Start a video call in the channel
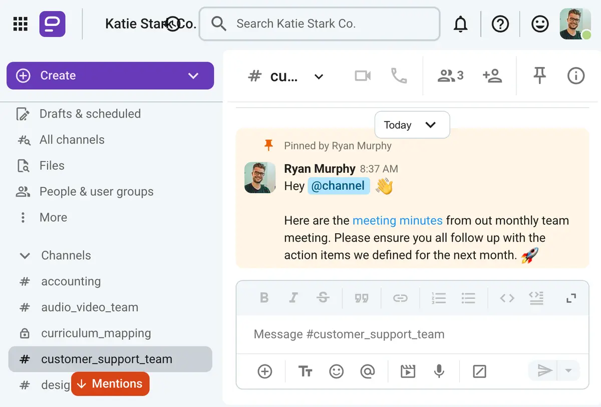The height and width of the screenshot is (407, 601). (x=363, y=76)
